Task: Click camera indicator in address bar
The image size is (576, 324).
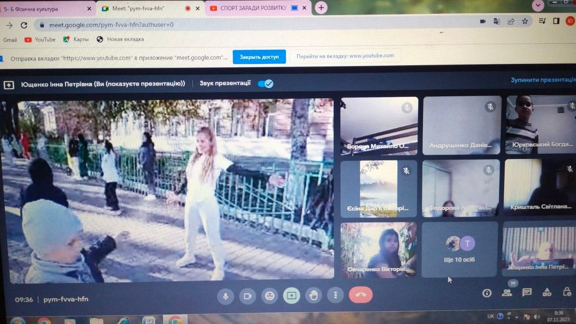Action: [483, 22]
